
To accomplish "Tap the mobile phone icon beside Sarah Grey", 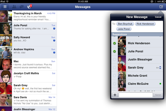I will pyautogui.click(x=160, y=68).
